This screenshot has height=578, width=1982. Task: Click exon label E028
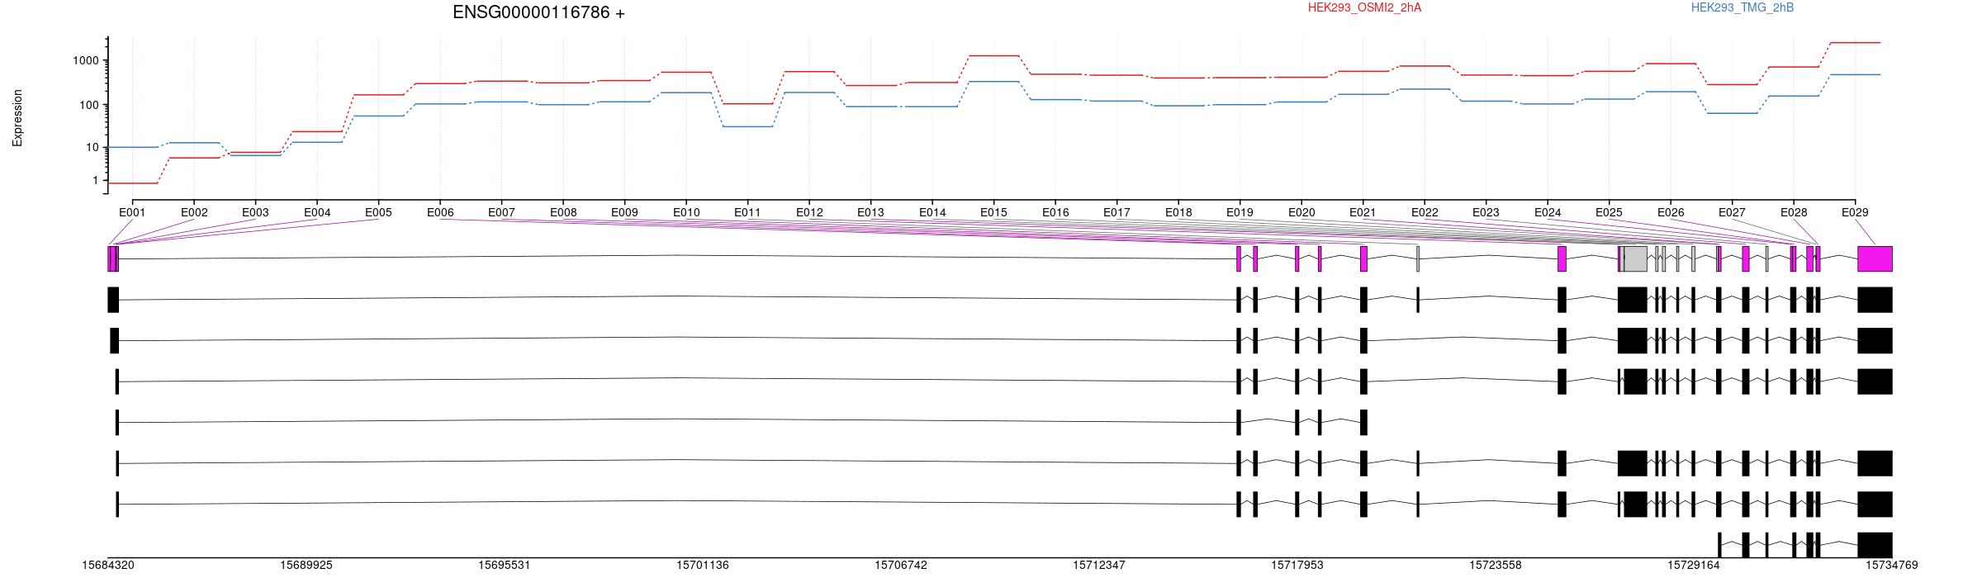(1794, 212)
